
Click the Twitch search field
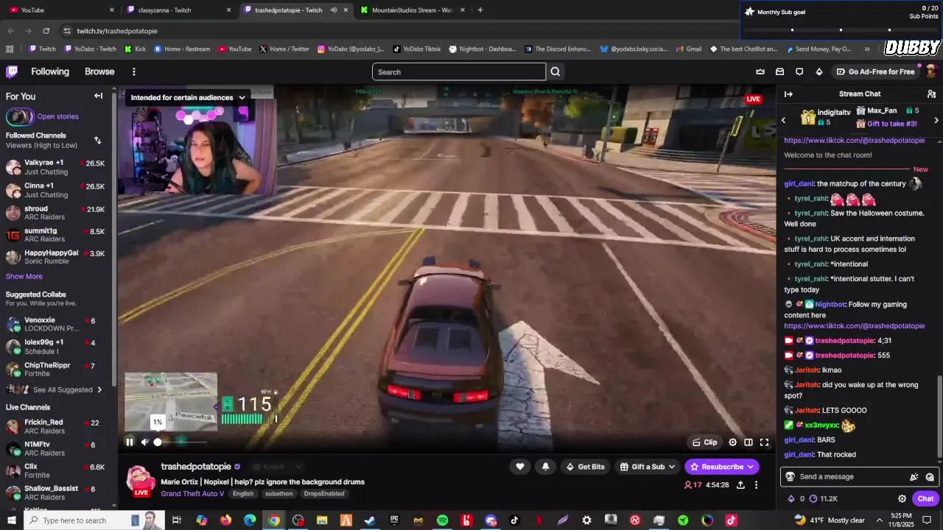coord(459,71)
